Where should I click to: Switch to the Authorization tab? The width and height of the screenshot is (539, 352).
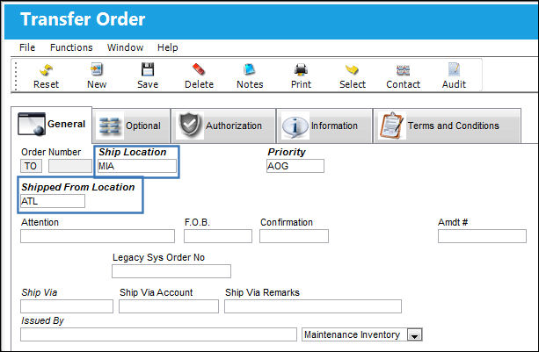click(224, 126)
